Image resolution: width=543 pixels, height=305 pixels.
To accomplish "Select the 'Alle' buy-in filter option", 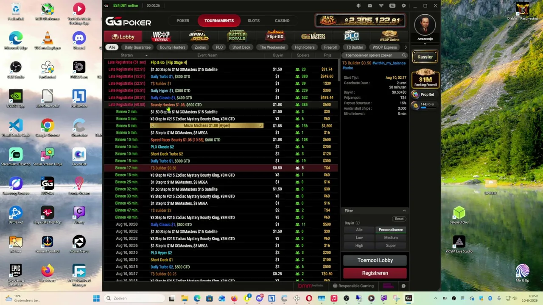I will pyautogui.click(x=359, y=230).
